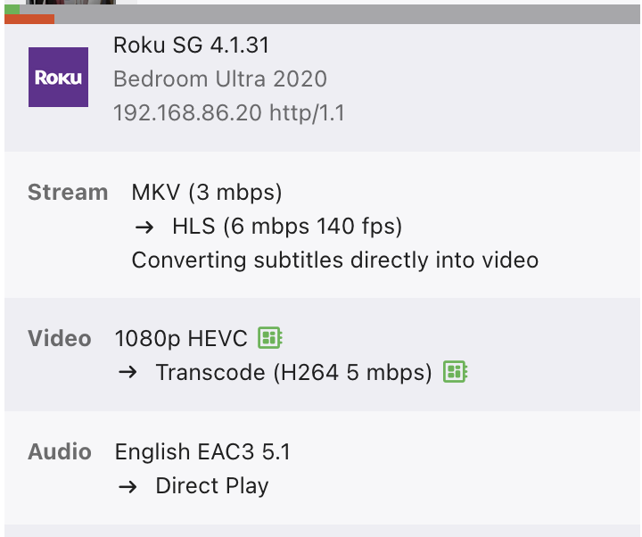Select the Roku SG 4.1.31 player title

point(191,45)
